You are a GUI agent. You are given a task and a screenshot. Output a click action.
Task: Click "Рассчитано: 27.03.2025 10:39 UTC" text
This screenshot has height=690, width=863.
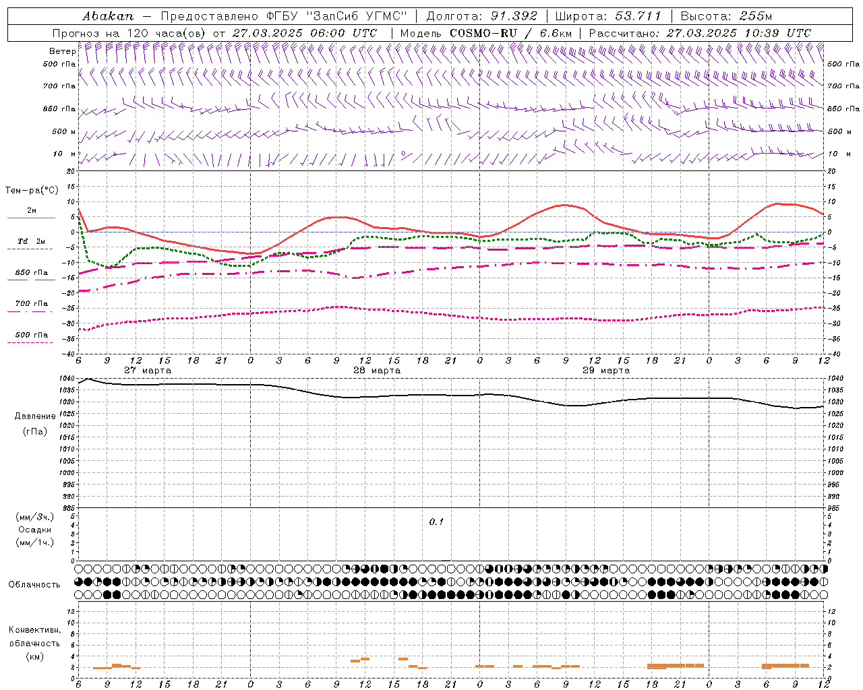pos(700,33)
